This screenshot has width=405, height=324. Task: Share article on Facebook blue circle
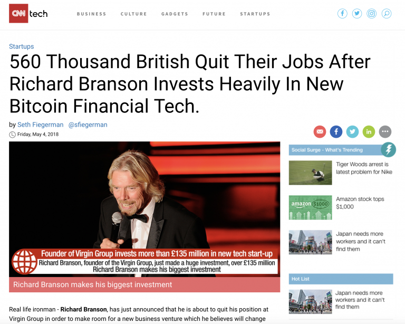coord(336,131)
